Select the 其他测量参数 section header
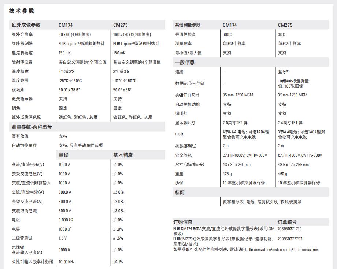Screen dimensions: 337x269 188,25
